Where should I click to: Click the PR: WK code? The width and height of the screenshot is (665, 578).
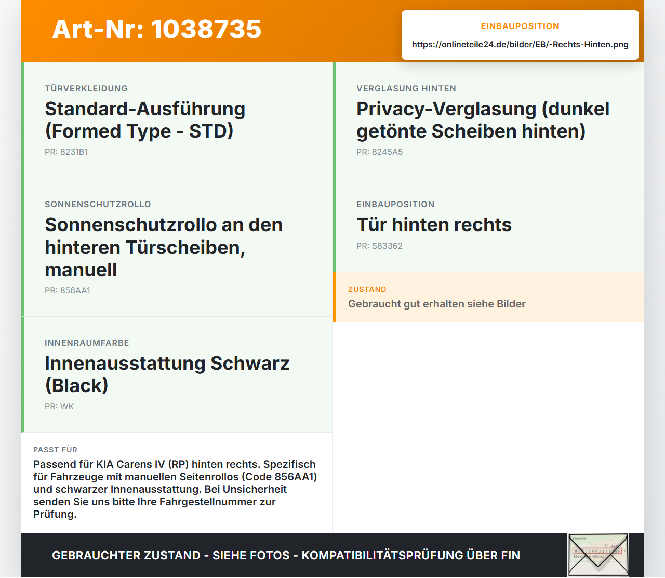(x=59, y=406)
